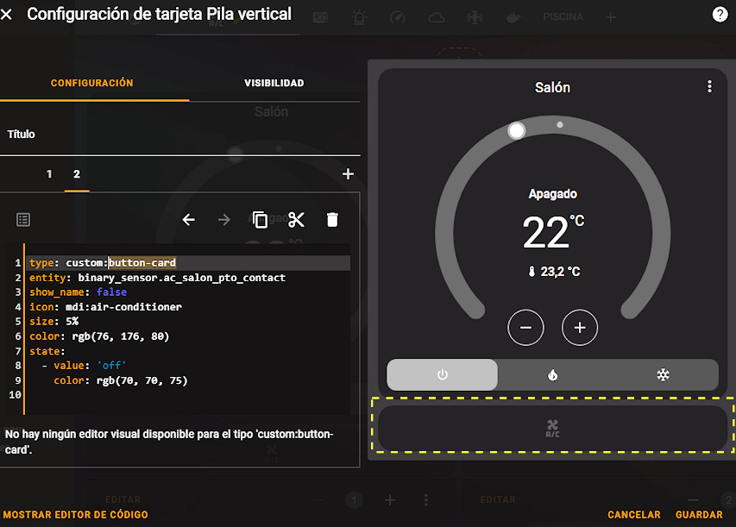Select the heat flame HVAC mode
The height and width of the screenshot is (527, 736).
(552, 374)
